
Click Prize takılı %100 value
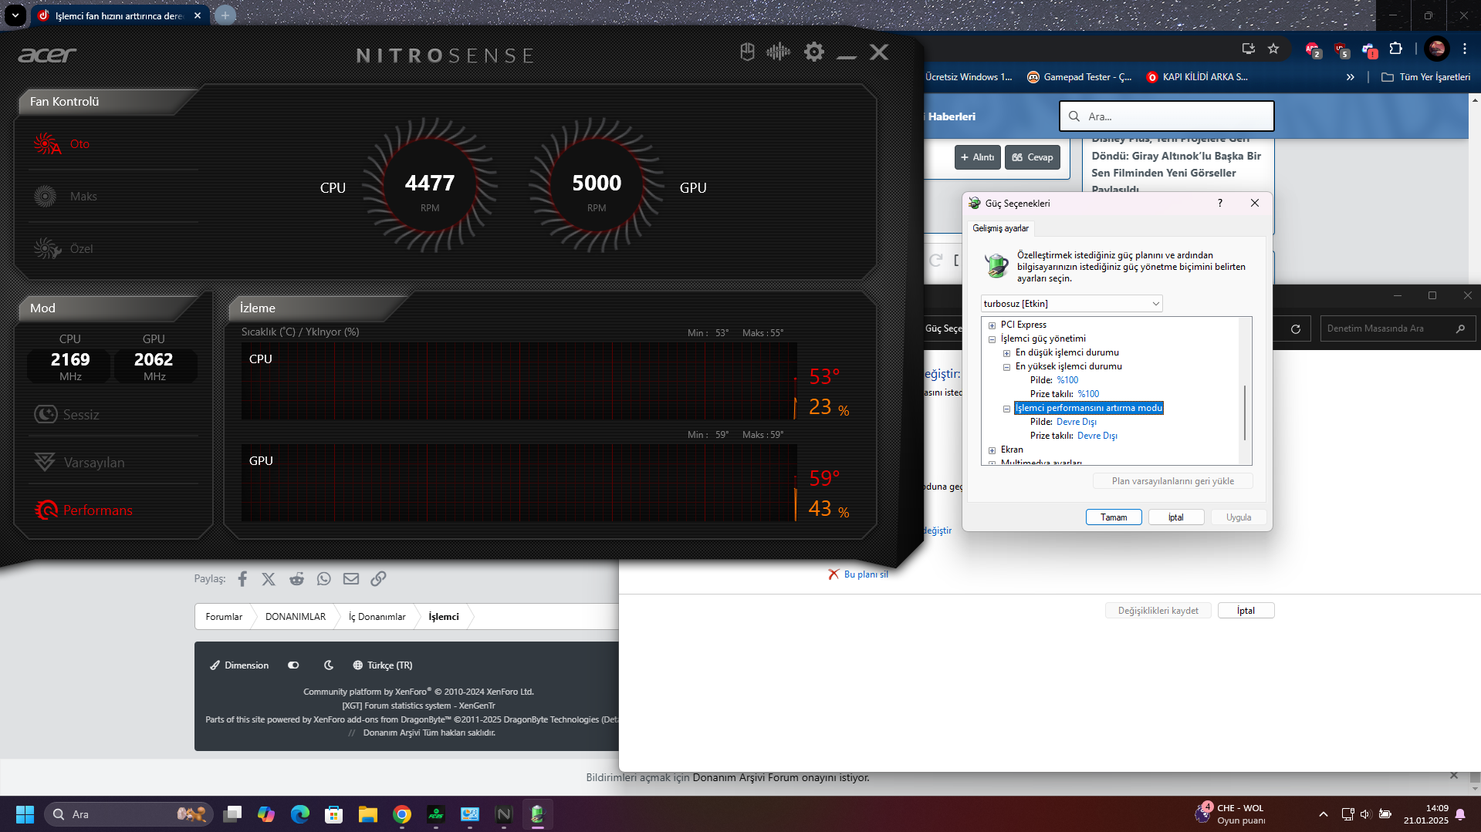(x=1088, y=394)
